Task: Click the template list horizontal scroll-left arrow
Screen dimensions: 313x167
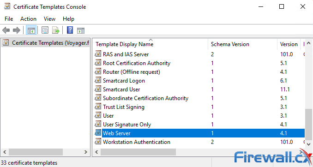Action: coord(96,152)
